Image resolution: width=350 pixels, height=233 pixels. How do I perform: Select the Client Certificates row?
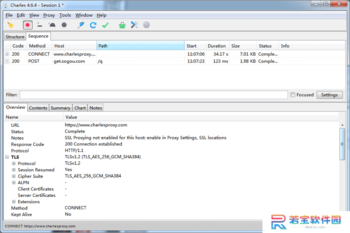click(x=171, y=189)
